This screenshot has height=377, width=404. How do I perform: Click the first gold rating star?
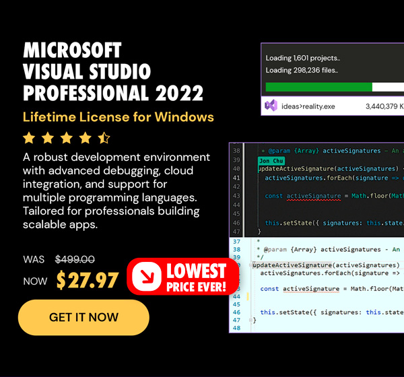click(x=29, y=137)
